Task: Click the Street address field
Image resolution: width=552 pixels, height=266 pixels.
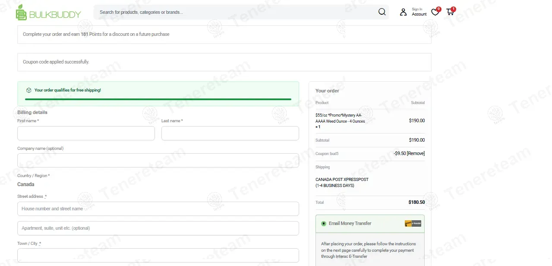Action: (158, 209)
